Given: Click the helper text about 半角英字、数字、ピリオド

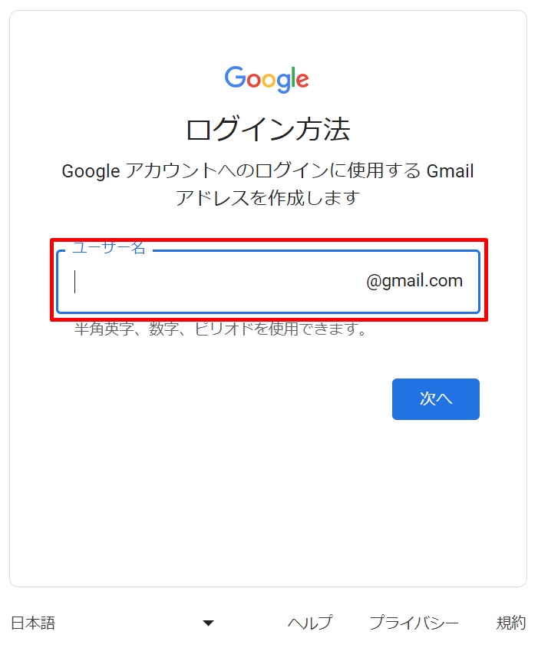Looking at the screenshot, I should (x=220, y=329).
